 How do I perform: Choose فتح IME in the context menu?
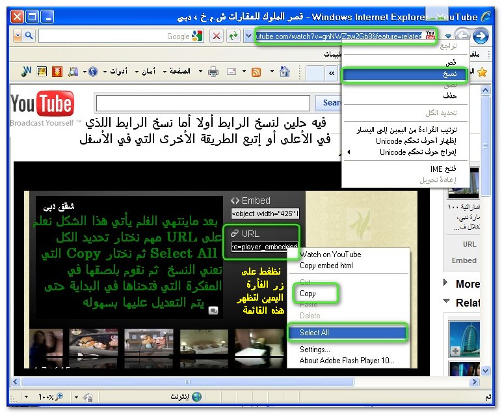coord(405,169)
